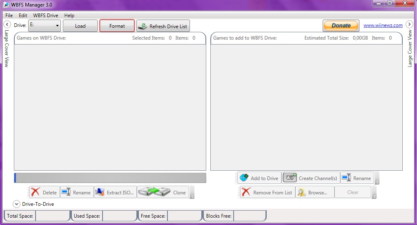Expand the Drive-To-Drive section

[17, 204]
